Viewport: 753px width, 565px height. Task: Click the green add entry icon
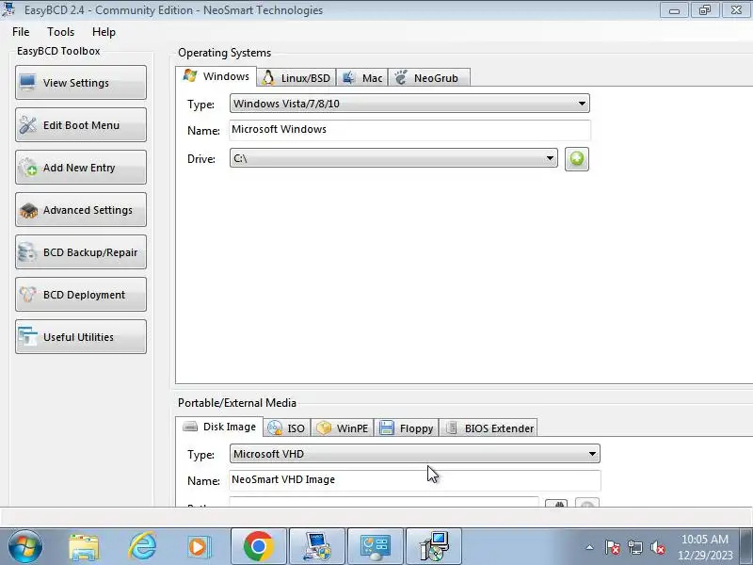click(577, 159)
